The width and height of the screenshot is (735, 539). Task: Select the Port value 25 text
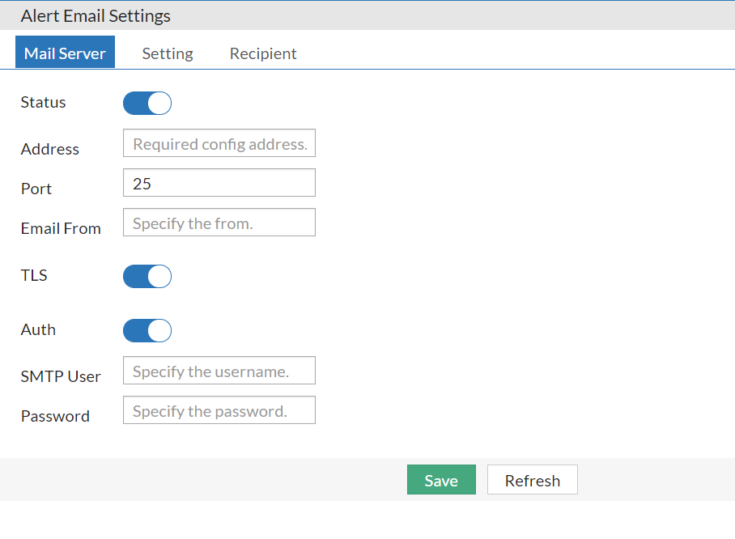(138, 182)
